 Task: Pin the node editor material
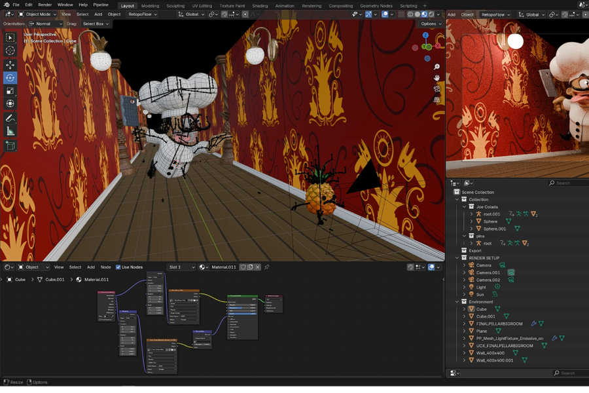click(x=267, y=267)
